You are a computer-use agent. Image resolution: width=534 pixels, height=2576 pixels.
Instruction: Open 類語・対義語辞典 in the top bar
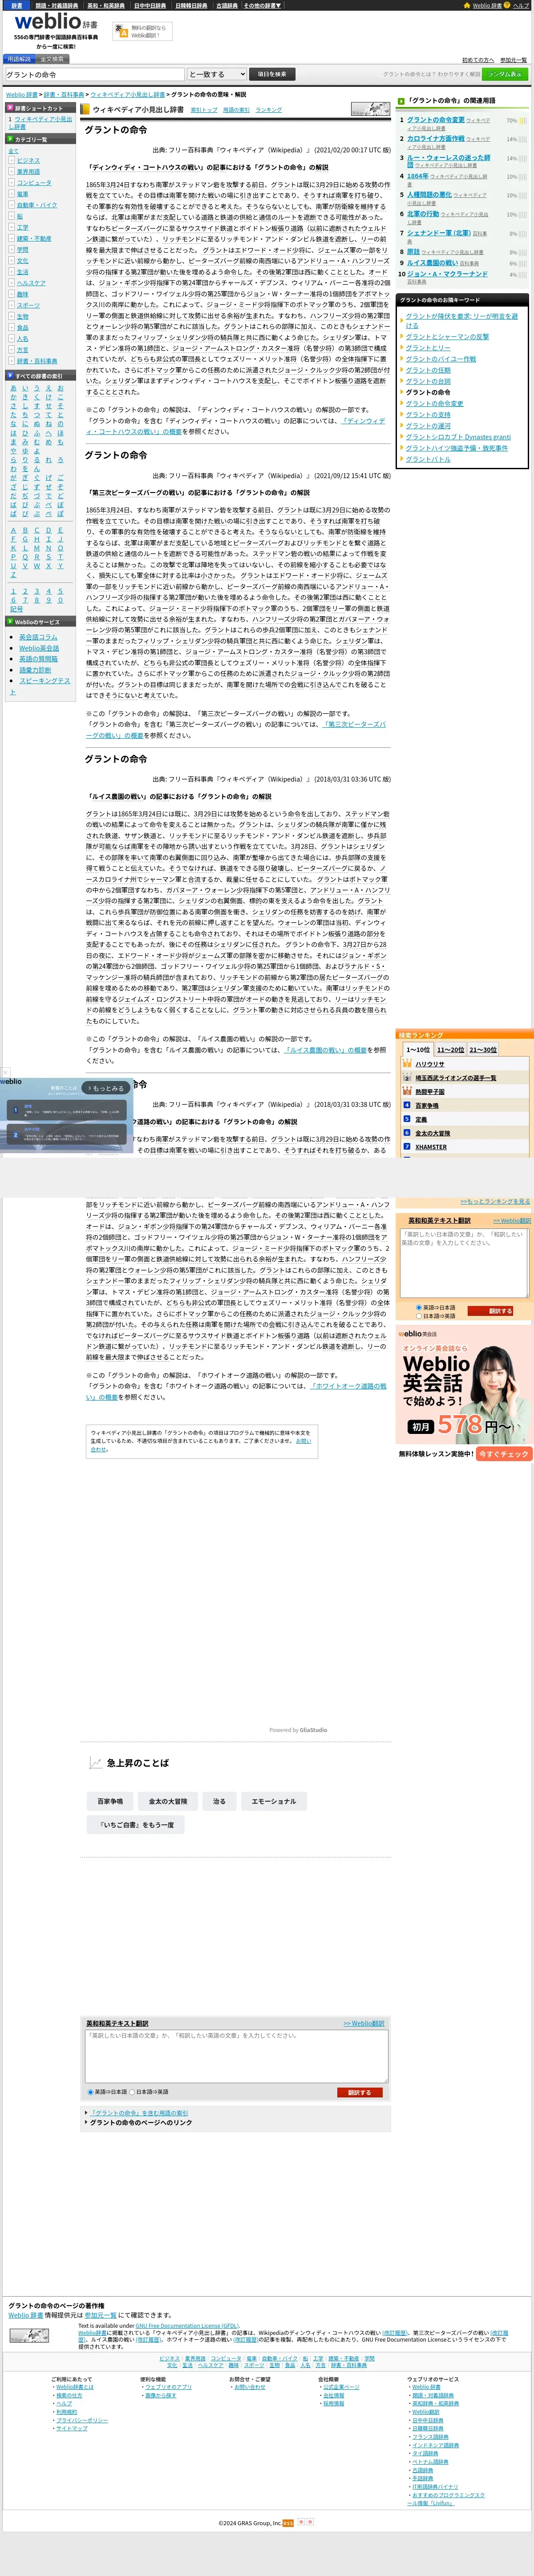click(x=57, y=5)
